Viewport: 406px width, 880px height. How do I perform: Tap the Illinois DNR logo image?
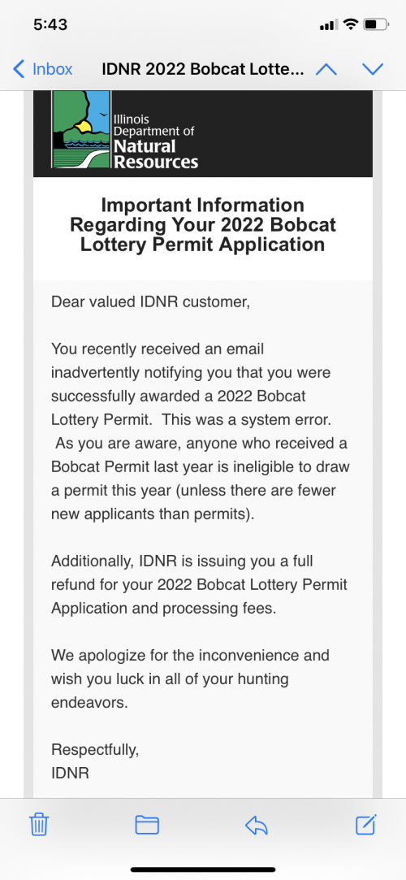pyautogui.click(x=80, y=130)
